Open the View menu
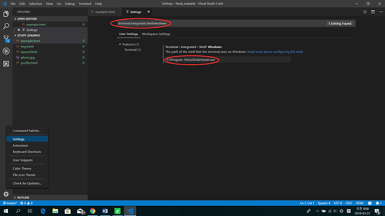 tap(49, 4)
